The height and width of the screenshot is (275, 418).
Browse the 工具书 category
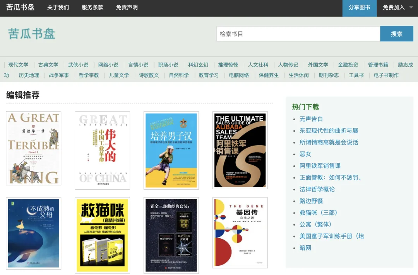pyautogui.click(x=356, y=75)
